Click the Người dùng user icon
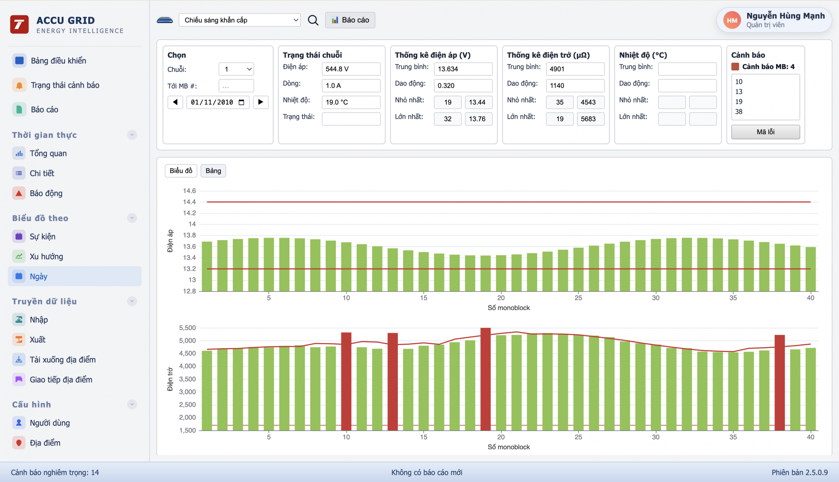 pyautogui.click(x=19, y=423)
